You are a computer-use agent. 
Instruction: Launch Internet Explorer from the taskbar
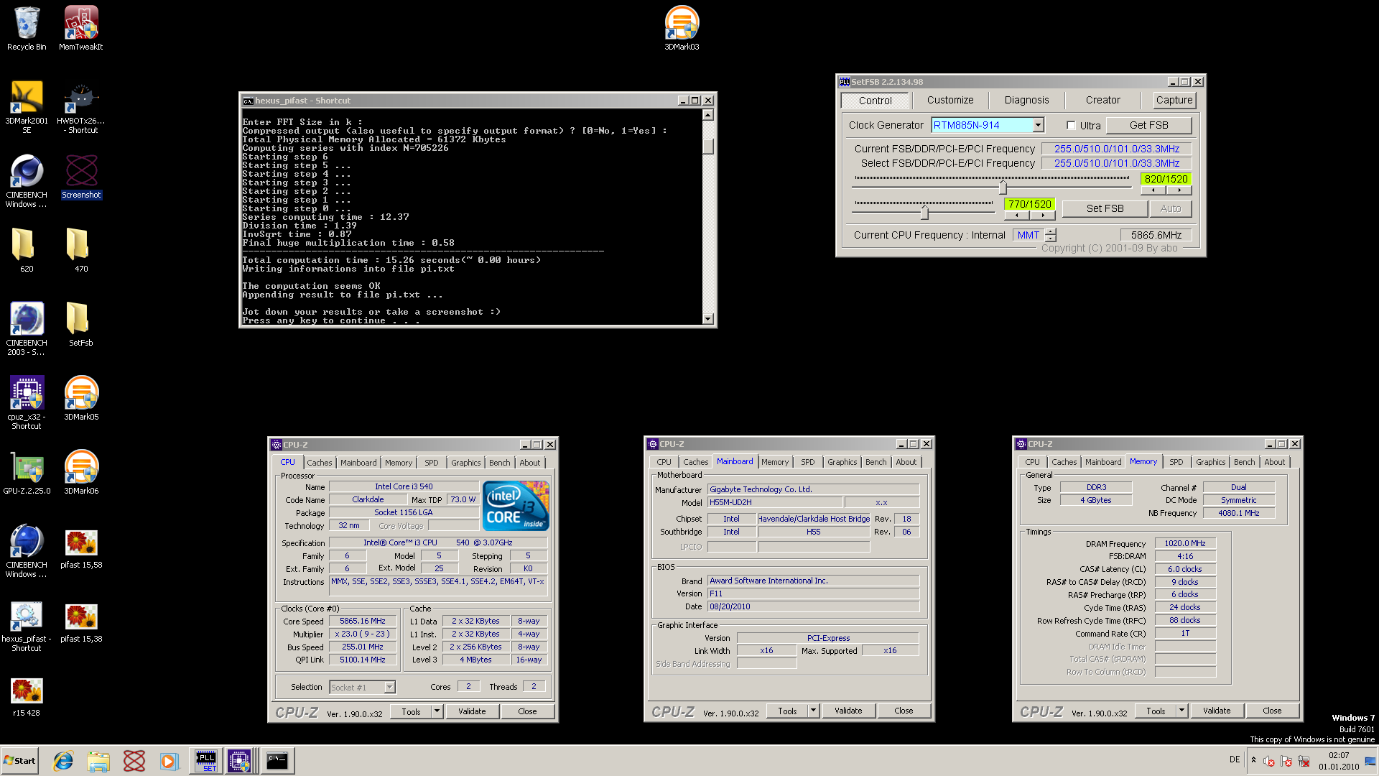point(63,761)
